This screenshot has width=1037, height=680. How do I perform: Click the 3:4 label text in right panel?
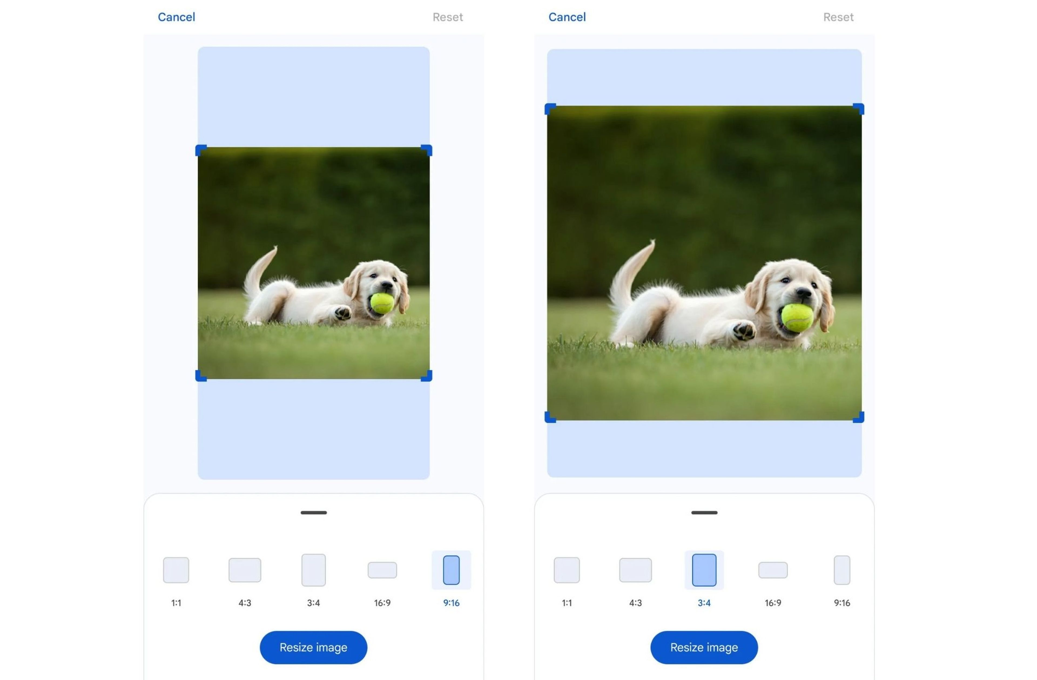pos(704,603)
